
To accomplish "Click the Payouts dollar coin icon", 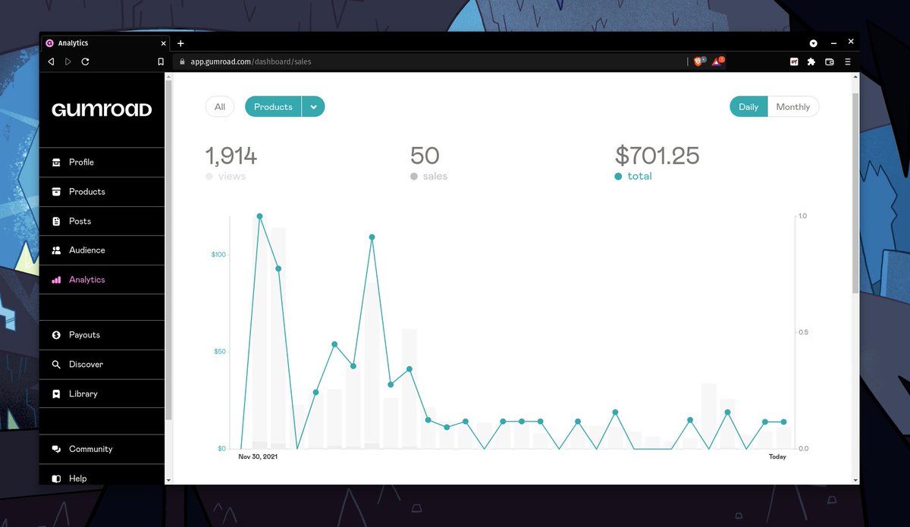I will pyautogui.click(x=56, y=335).
